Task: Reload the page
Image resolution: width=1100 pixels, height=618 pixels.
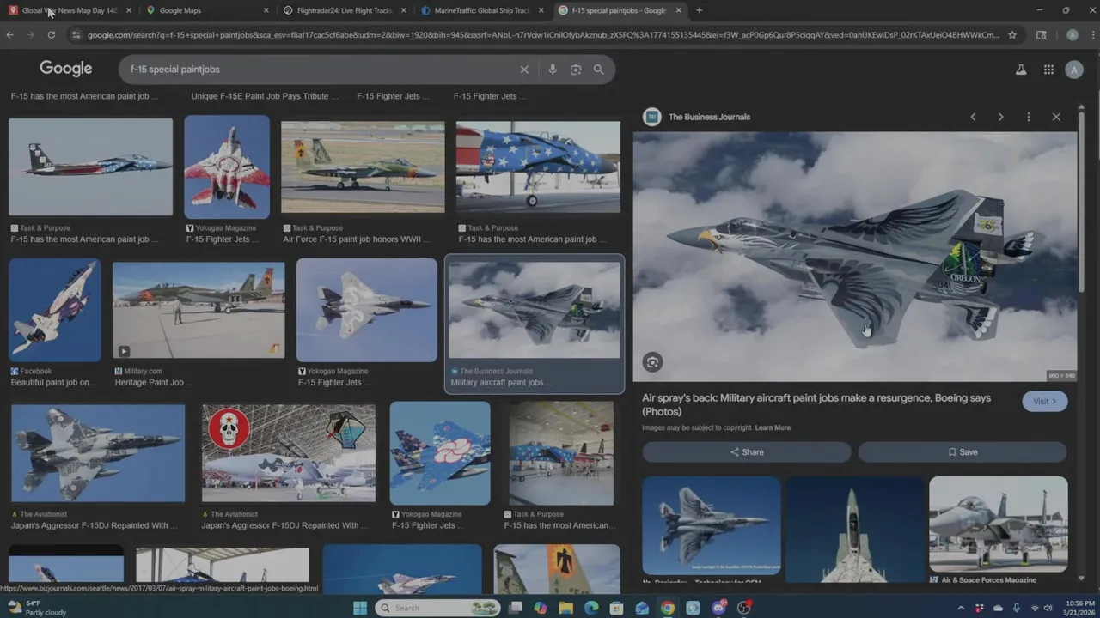Action: coord(52,35)
